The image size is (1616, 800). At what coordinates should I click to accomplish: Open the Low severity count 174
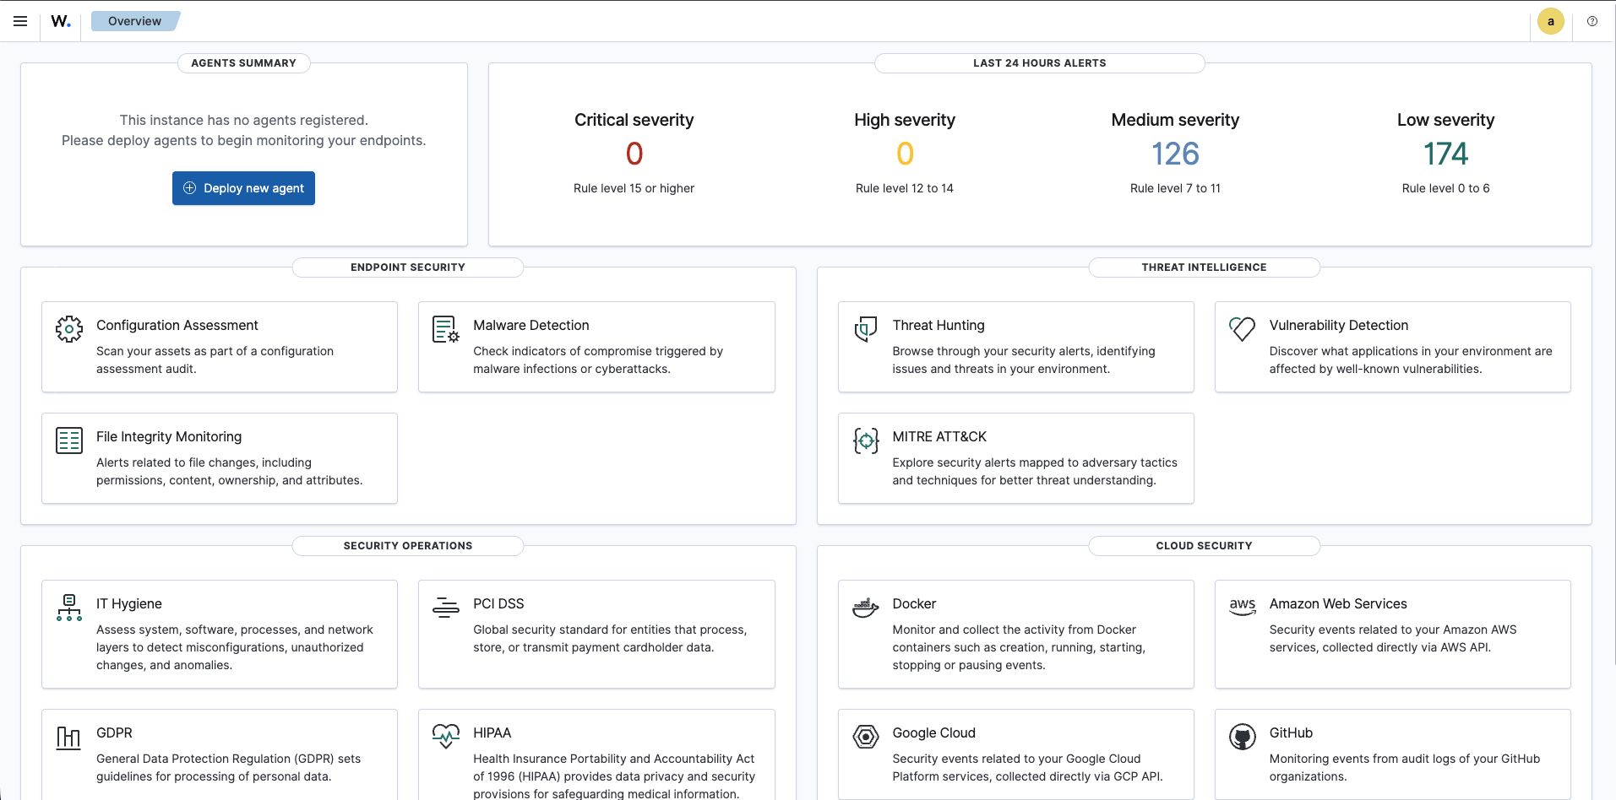tap(1445, 154)
